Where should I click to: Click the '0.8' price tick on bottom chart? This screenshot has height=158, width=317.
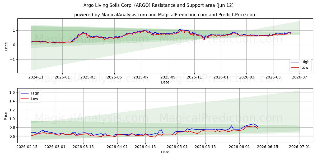click(12, 128)
